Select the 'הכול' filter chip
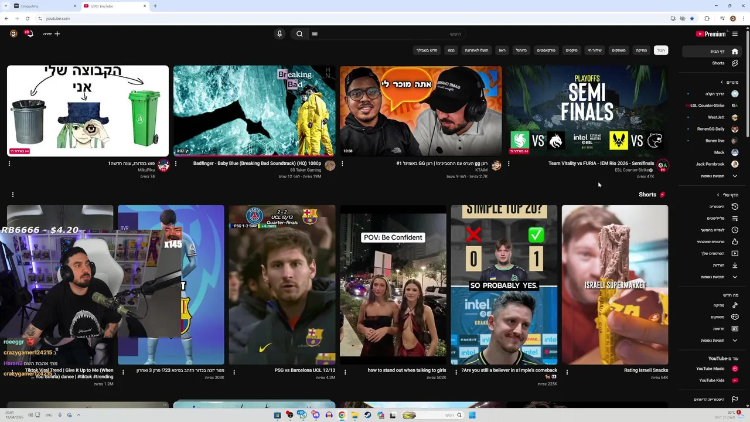The height and width of the screenshot is (422, 750). (661, 50)
